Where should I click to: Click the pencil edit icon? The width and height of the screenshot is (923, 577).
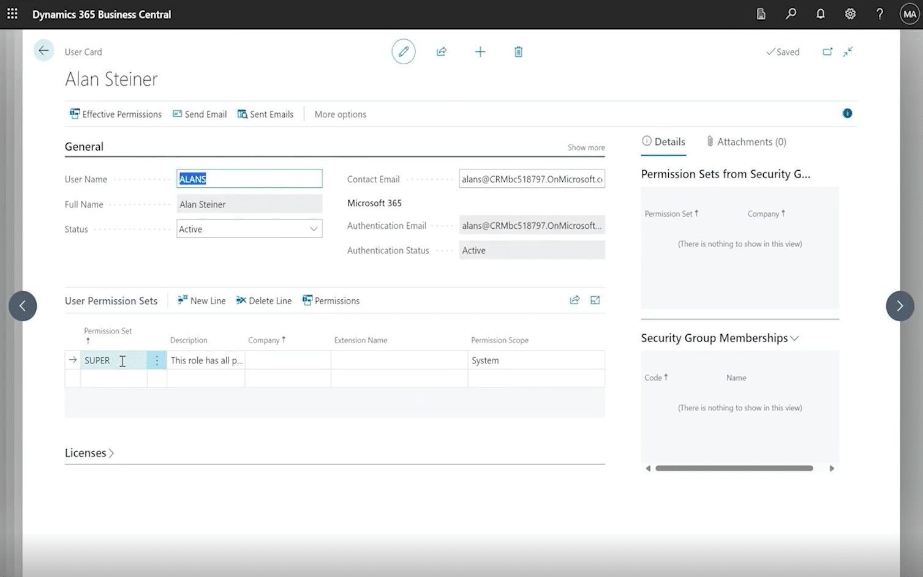[x=403, y=52]
